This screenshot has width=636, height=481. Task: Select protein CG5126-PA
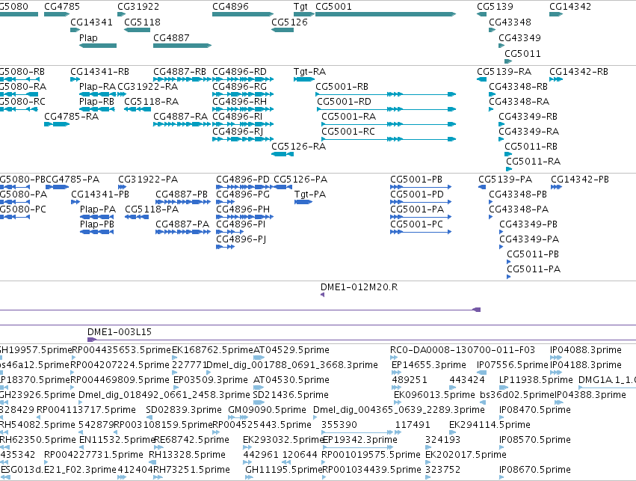(283, 187)
